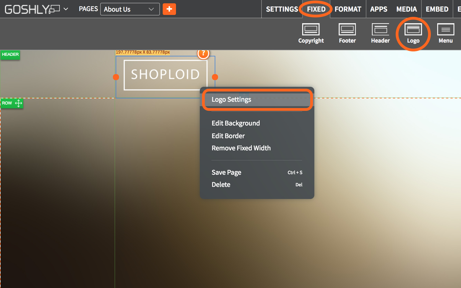Select the SHOPLOID logo element
This screenshot has height=288, width=461.
click(x=165, y=75)
